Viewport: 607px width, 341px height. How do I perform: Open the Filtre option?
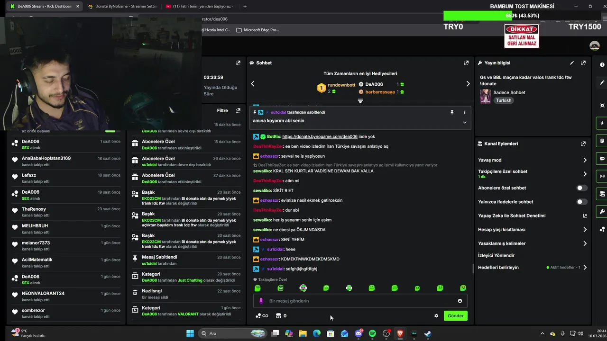point(222,110)
